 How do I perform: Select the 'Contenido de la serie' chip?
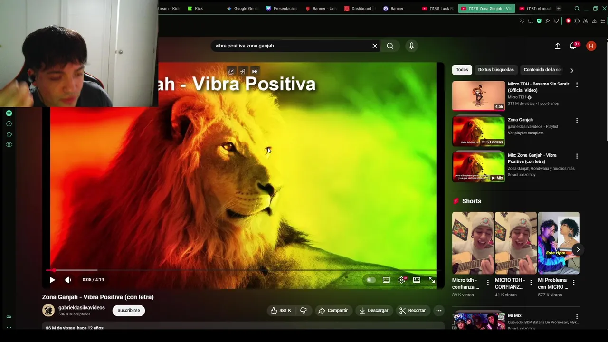542,70
